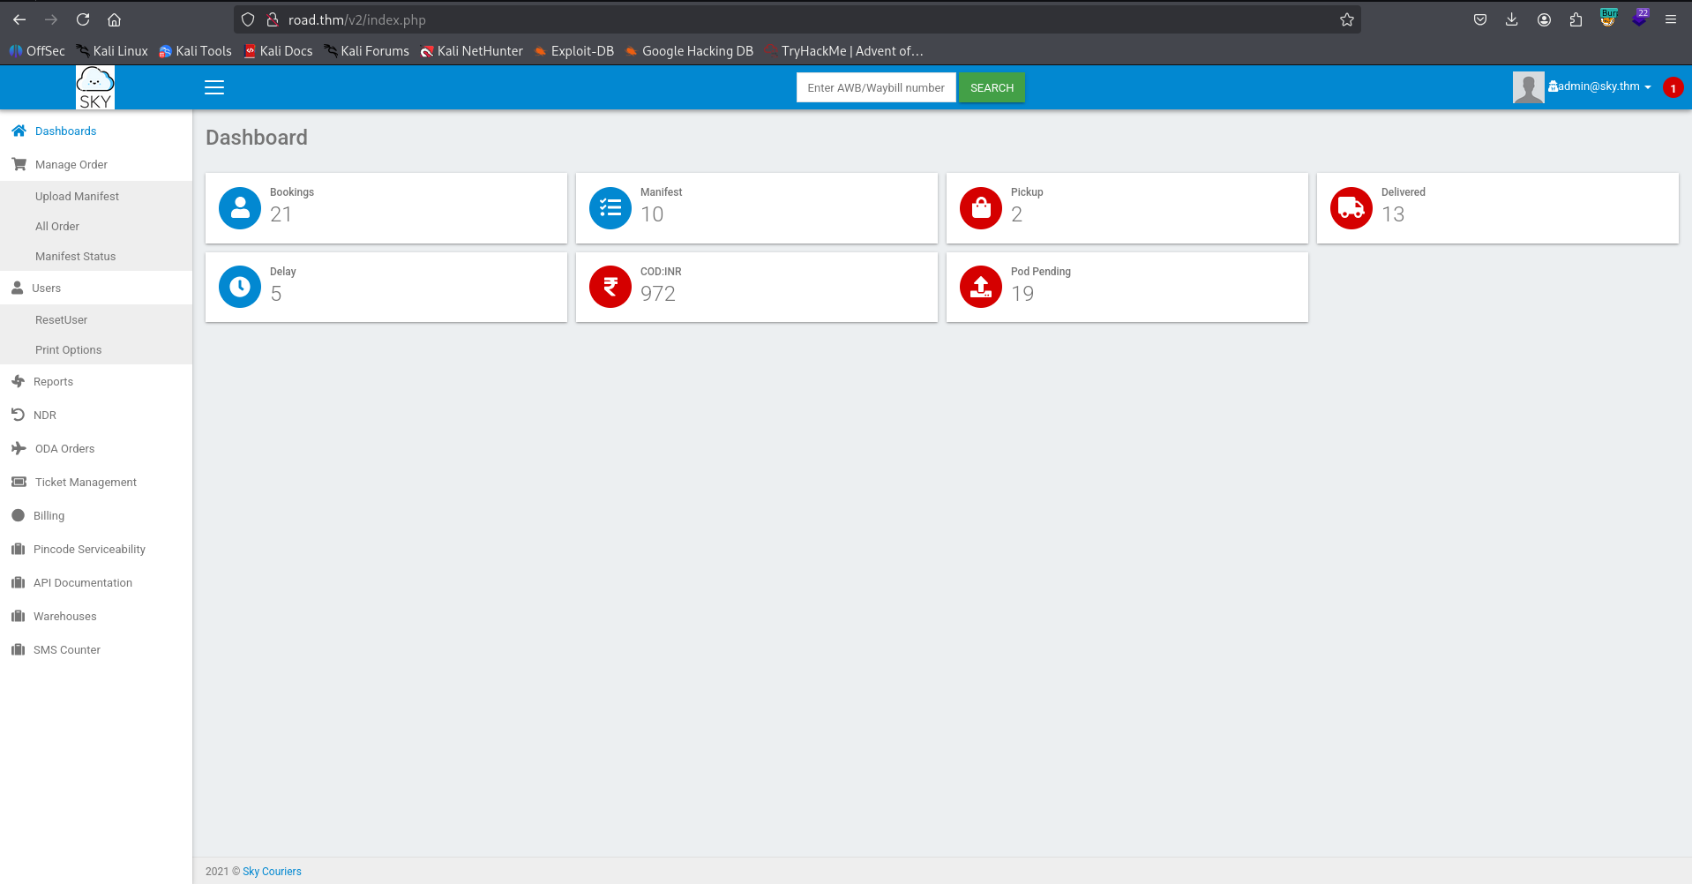
Task: Click the Pickup bag icon
Action: click(981, 208)
